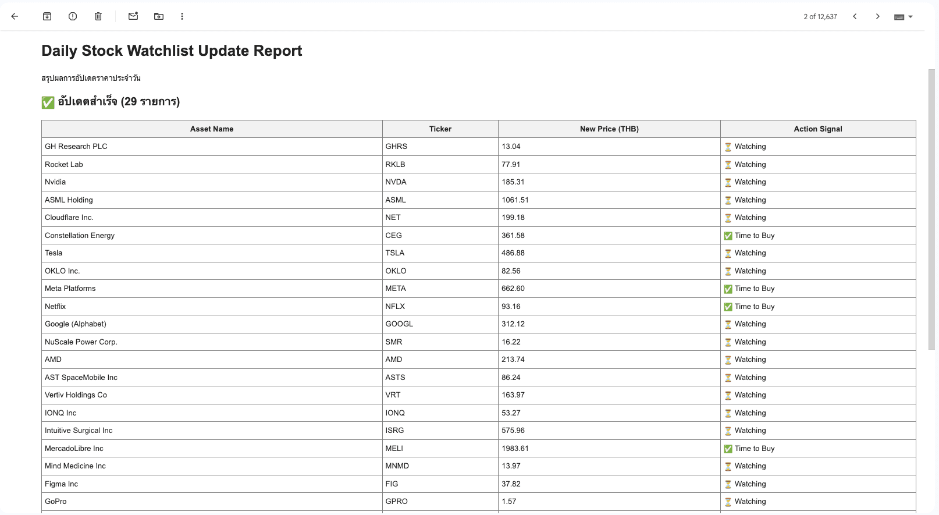Click the NVDA ticker cell

[440, 182]
